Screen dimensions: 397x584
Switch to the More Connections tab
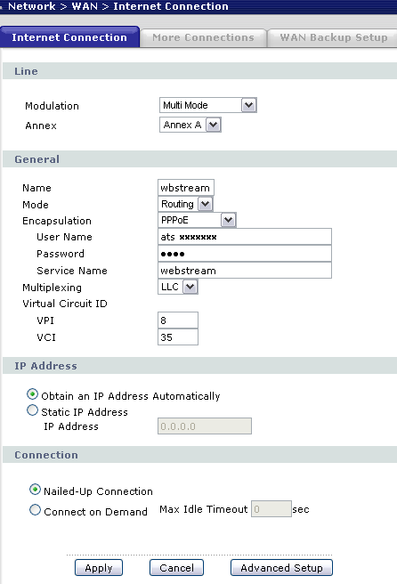(203, 37)
